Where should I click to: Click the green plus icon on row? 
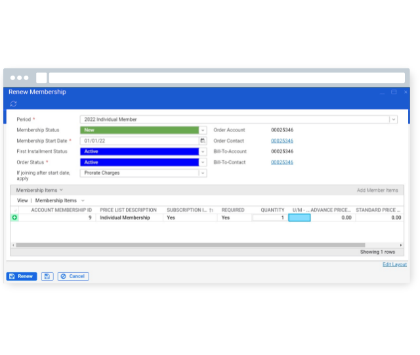pos(14,218)
